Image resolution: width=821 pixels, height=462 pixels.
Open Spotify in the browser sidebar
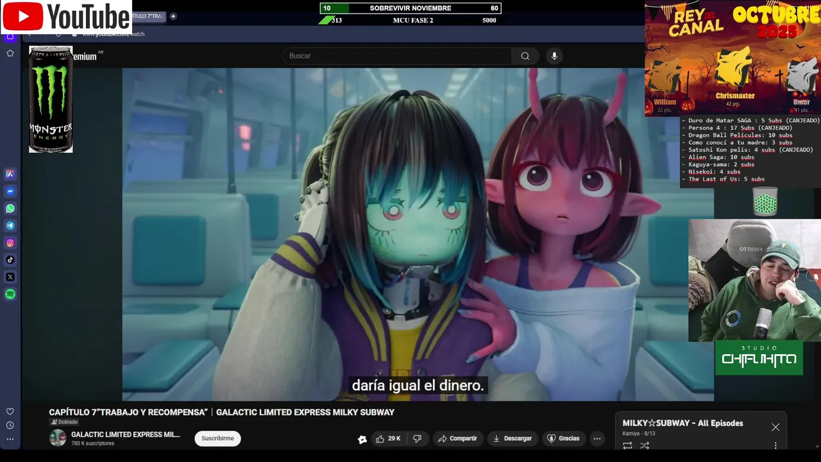[x=10, y=295]
